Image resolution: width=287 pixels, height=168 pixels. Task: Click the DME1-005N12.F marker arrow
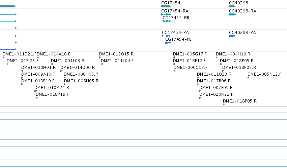(x=248, y=78)
